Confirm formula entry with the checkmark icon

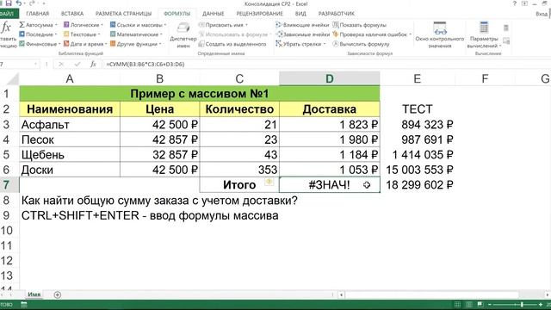pos(77,64)
